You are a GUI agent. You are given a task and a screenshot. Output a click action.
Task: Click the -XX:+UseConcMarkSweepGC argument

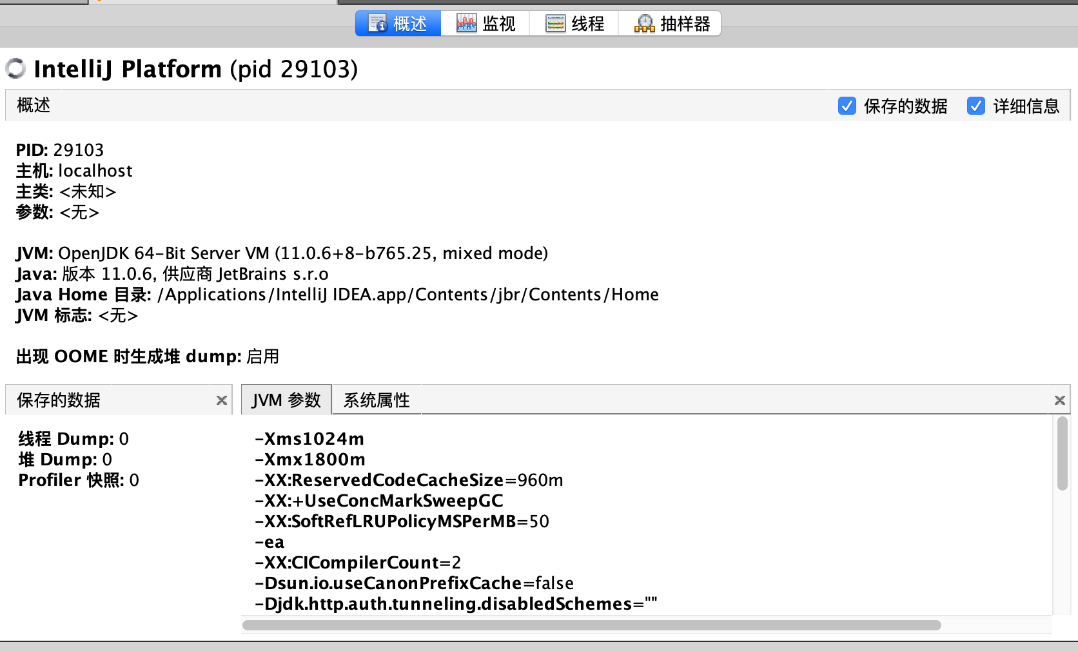[378, 501]
